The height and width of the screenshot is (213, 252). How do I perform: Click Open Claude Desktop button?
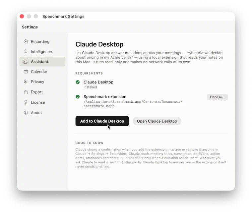157,121
